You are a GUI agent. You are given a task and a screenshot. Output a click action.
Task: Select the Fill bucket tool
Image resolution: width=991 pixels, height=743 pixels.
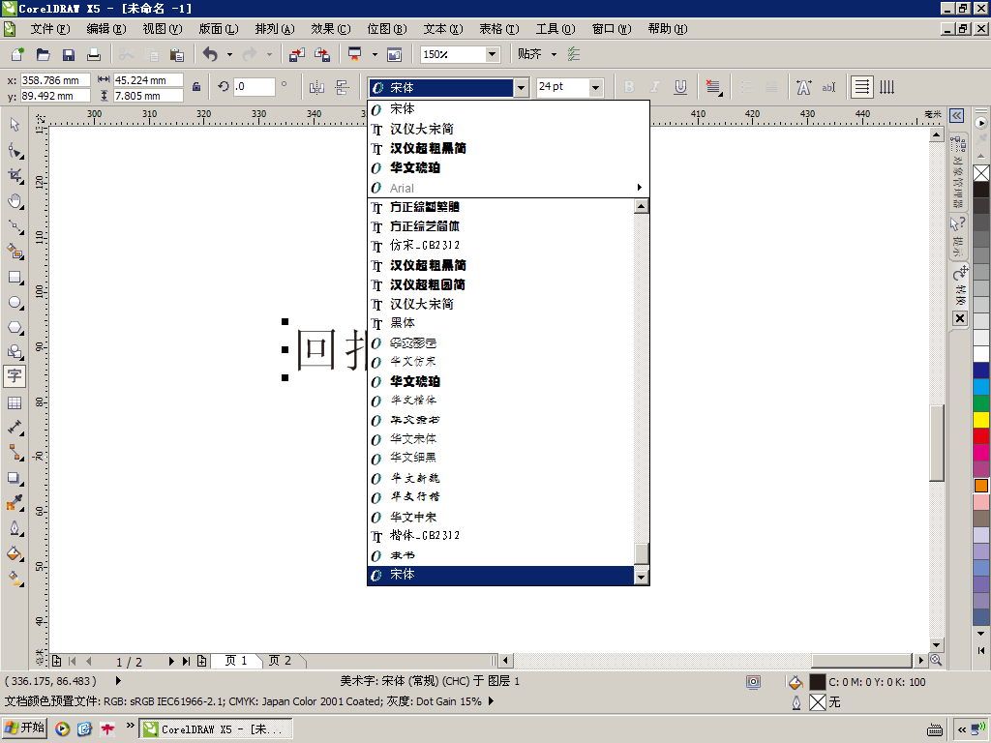click(15, 554)
